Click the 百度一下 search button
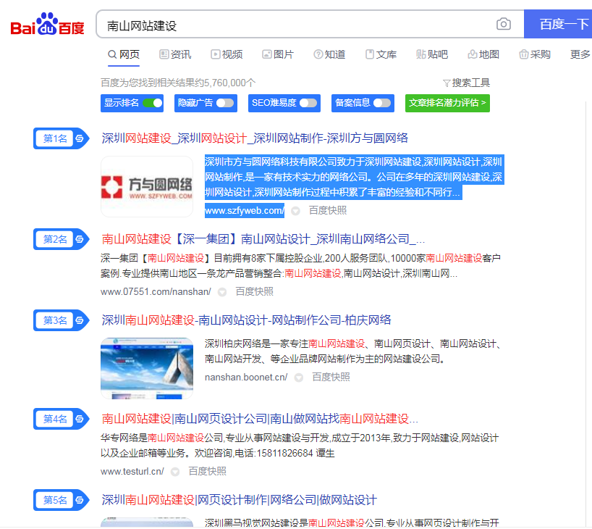This screenshot has width=592, height=529. click(x=559, y=24)
